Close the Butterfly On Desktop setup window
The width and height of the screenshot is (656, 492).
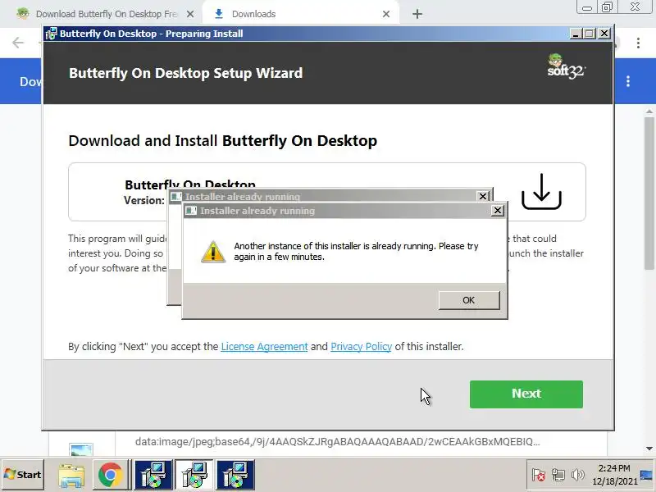click(x=604, y=34)
